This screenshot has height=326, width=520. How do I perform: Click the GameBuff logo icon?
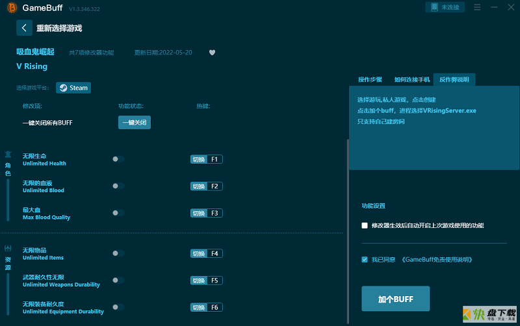[12, 8]
